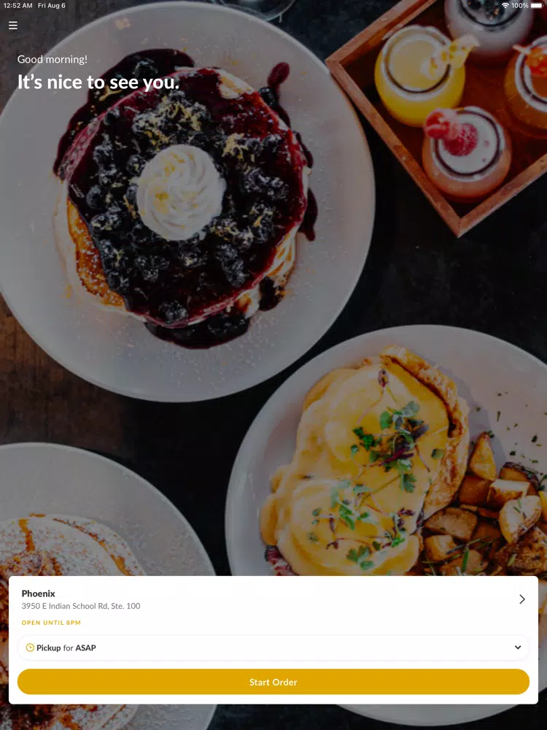This screenshot has height=730, width=547.
Task: Tap the 12:52 AM clock in status bar
Action: (18, 6)
